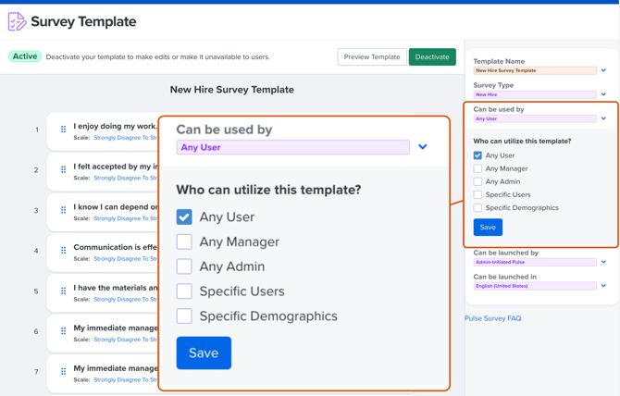Viewport: 620px width, 396px height.
Task: Enable the Any Manager checkbox in sidebar
Action: pyautogui.click(x=477, y=168)
